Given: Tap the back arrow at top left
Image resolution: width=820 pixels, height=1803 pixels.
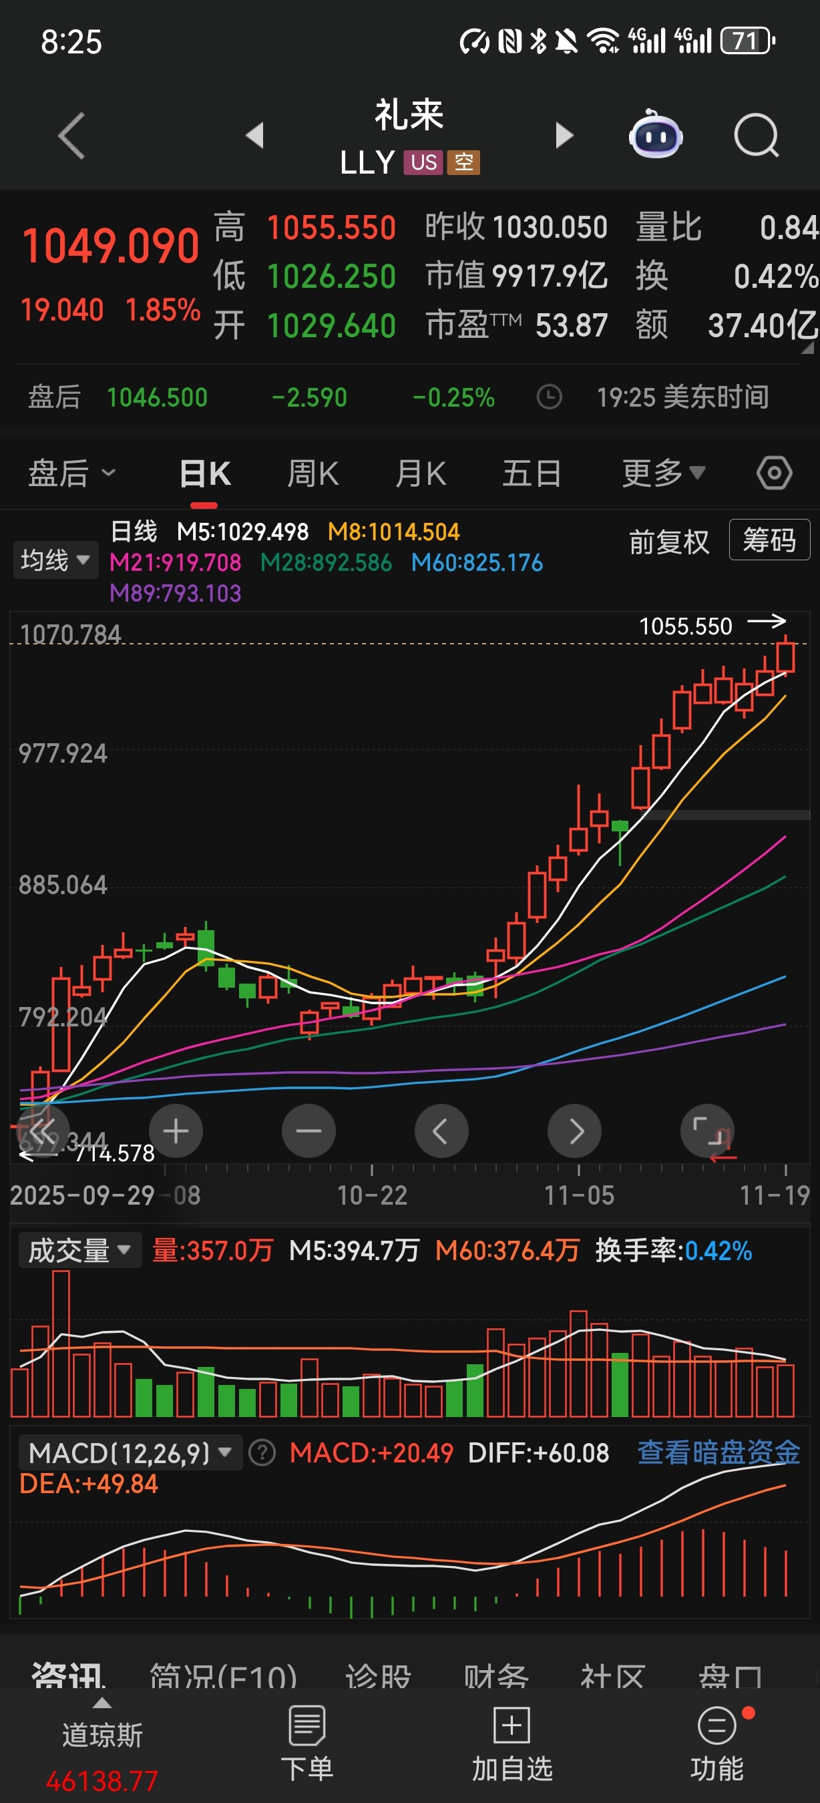Looking at the screenshot, I should 72,135.
